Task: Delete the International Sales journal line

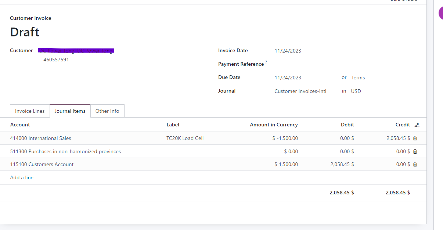Action: click(x=415, y=138)
